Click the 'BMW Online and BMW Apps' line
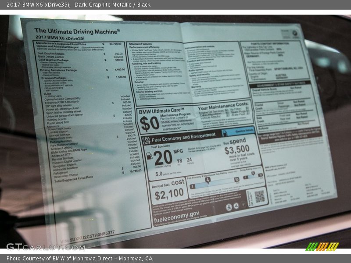This screenshot has height=263, width=351. pyautogui.click(x=69, y=151)
